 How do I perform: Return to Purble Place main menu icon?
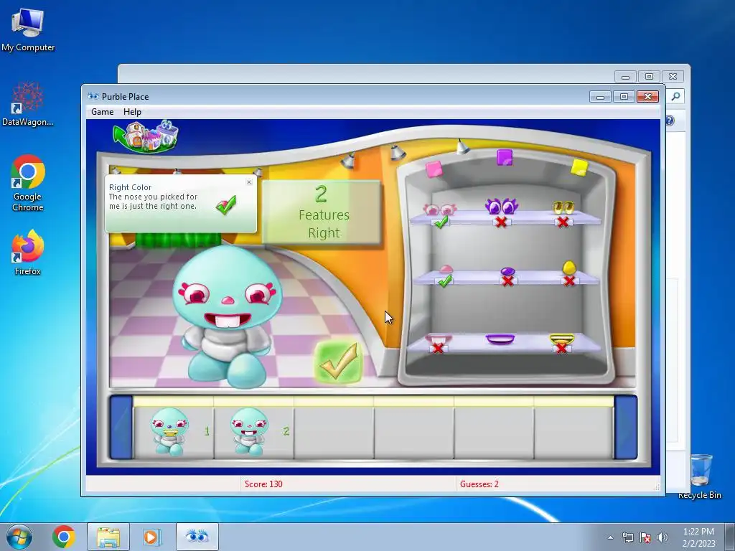[146, 137]
